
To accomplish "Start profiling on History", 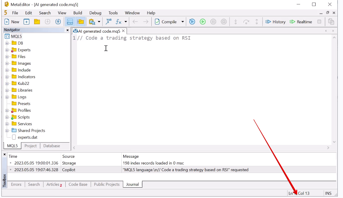I will tap(275, 22).
